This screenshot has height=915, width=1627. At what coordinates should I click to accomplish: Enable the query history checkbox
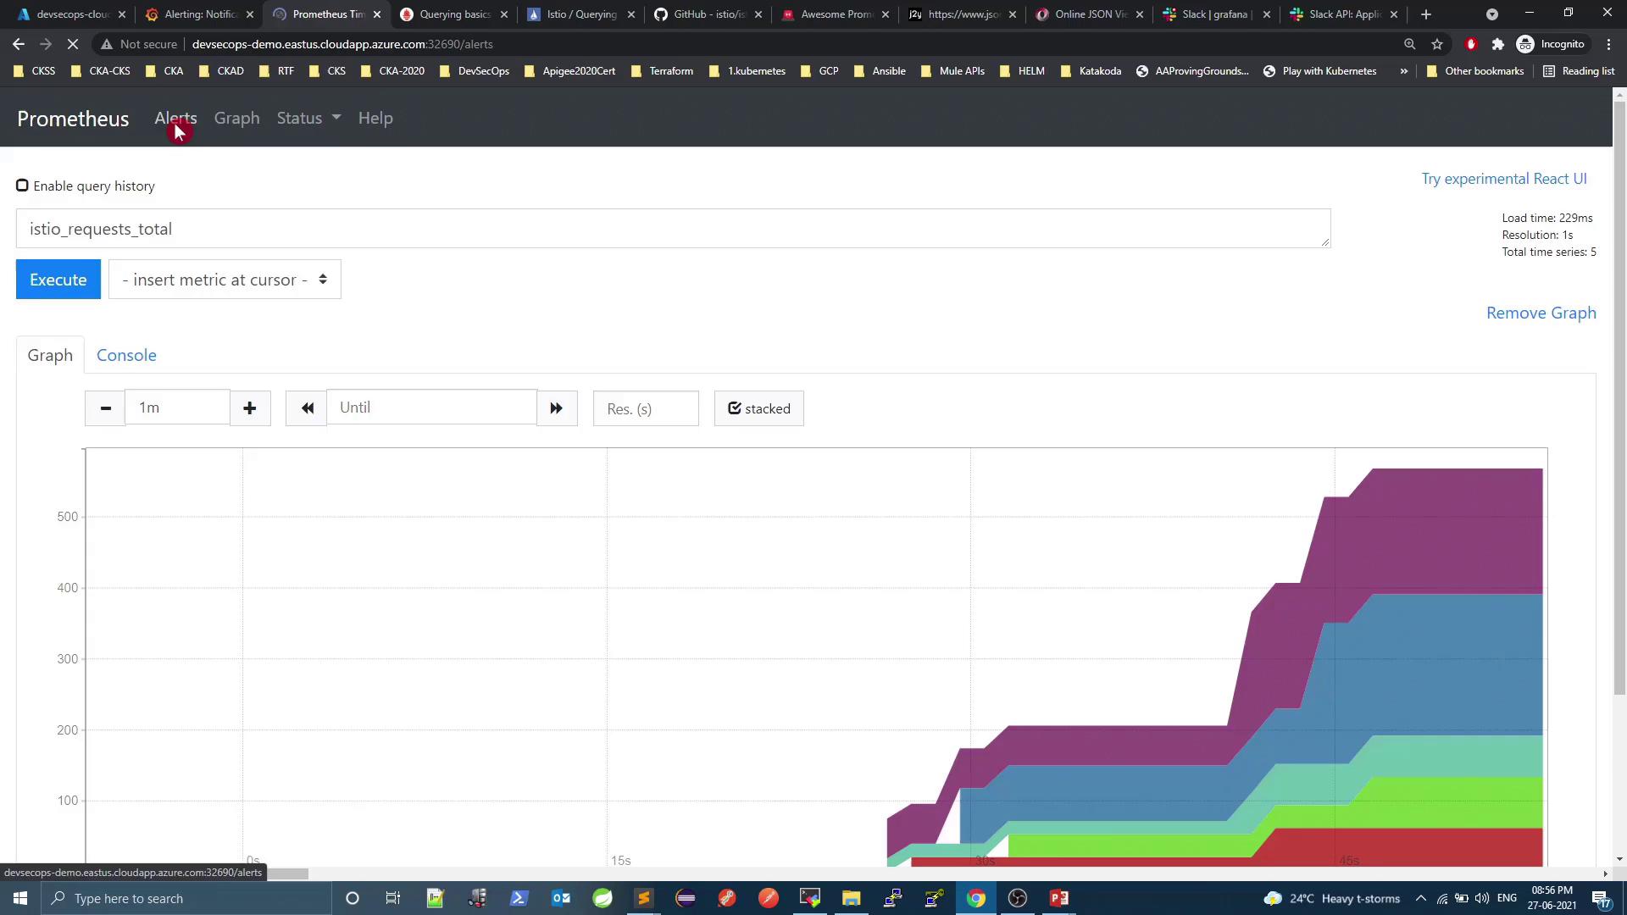(x=22, y=186)
